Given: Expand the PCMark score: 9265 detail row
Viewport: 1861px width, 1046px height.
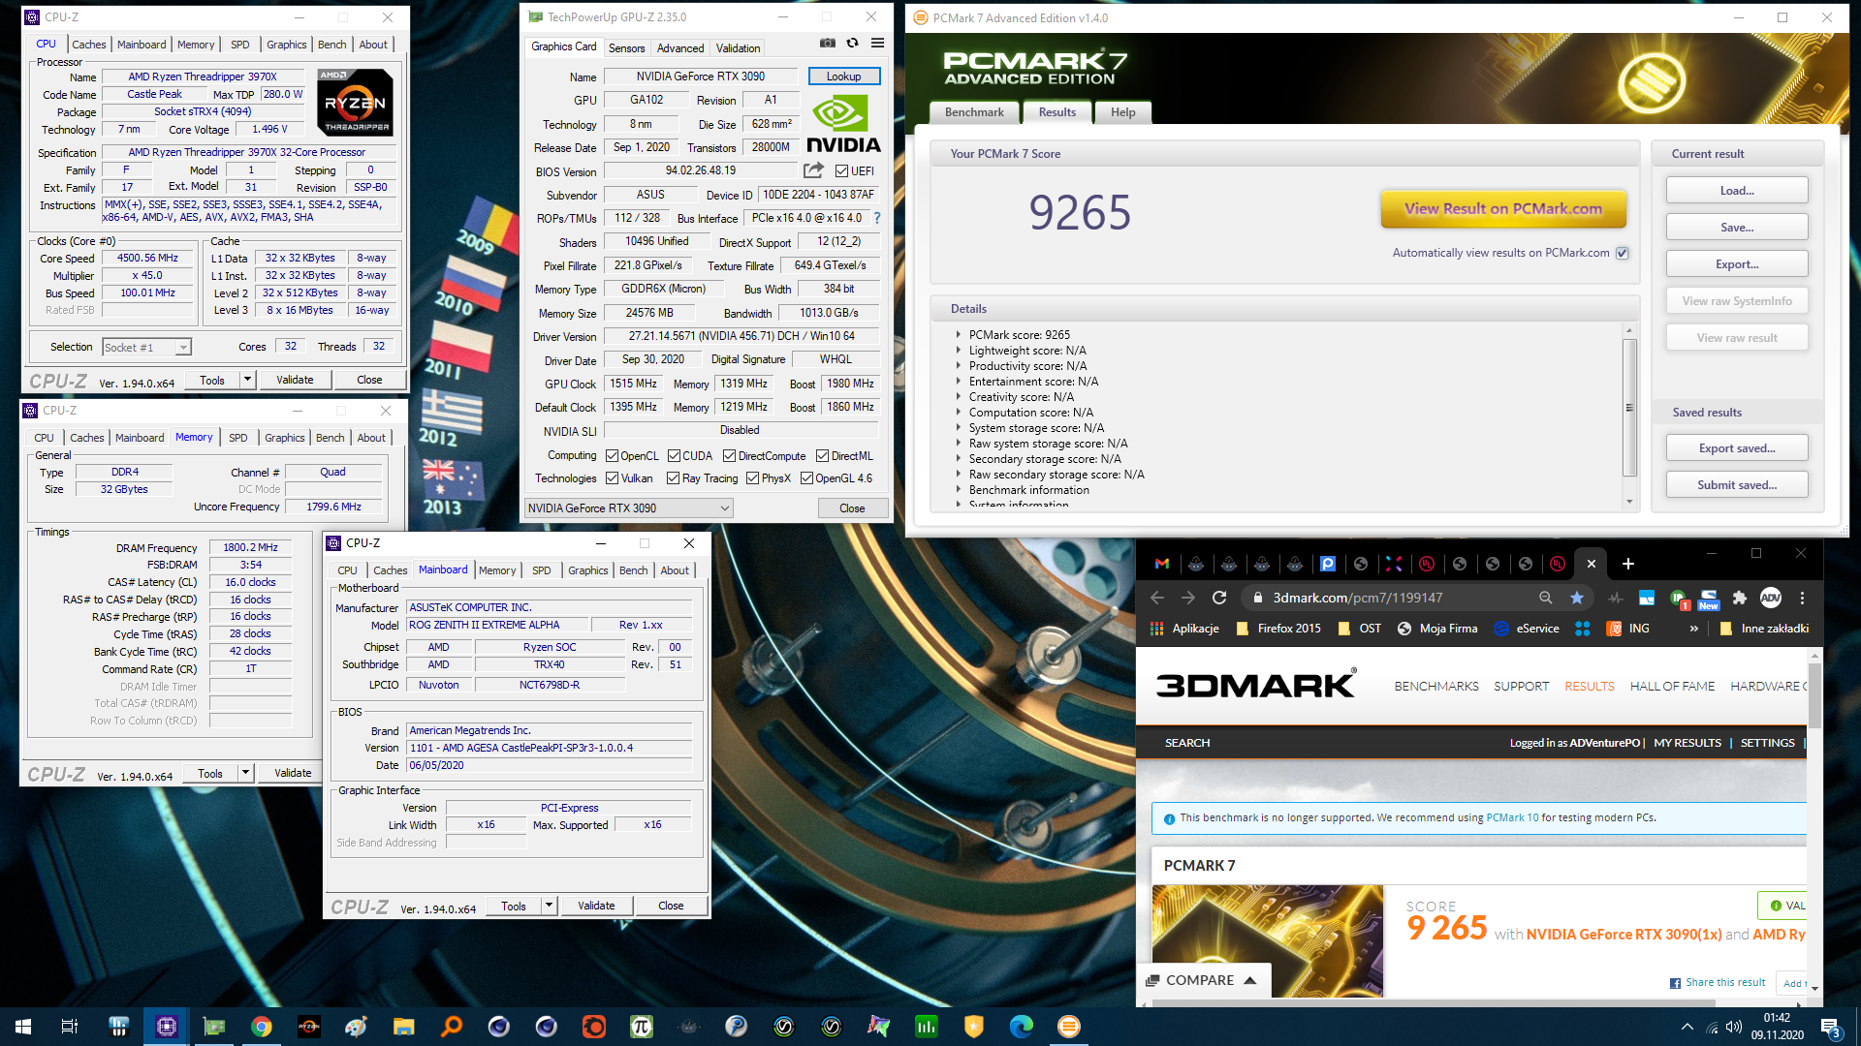Looking at the screenshot, I should pos(959,335).
